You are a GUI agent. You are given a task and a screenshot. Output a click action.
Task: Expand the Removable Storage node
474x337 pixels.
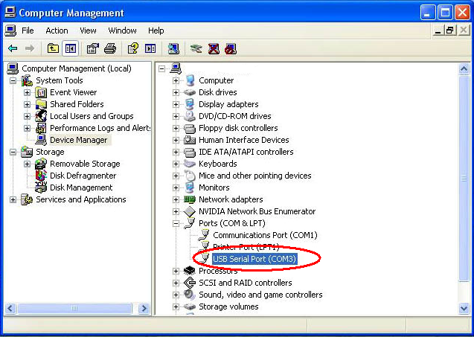coord(27,164)
